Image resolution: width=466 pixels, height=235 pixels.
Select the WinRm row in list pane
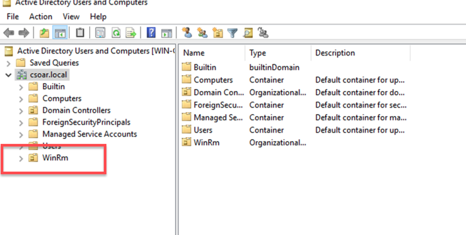point(206,142)
